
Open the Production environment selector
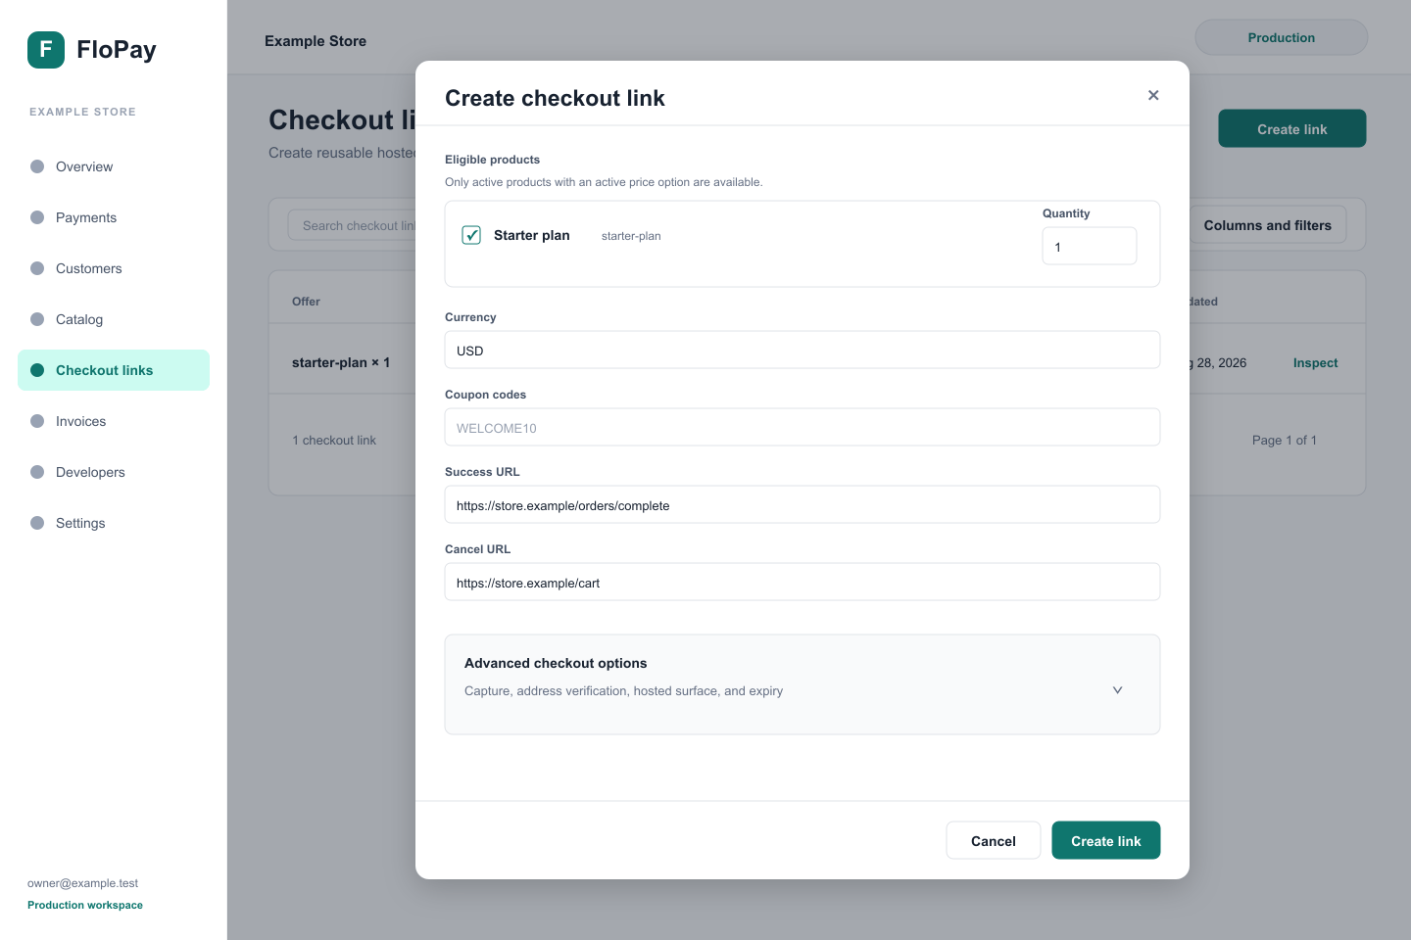[1282, 37]
